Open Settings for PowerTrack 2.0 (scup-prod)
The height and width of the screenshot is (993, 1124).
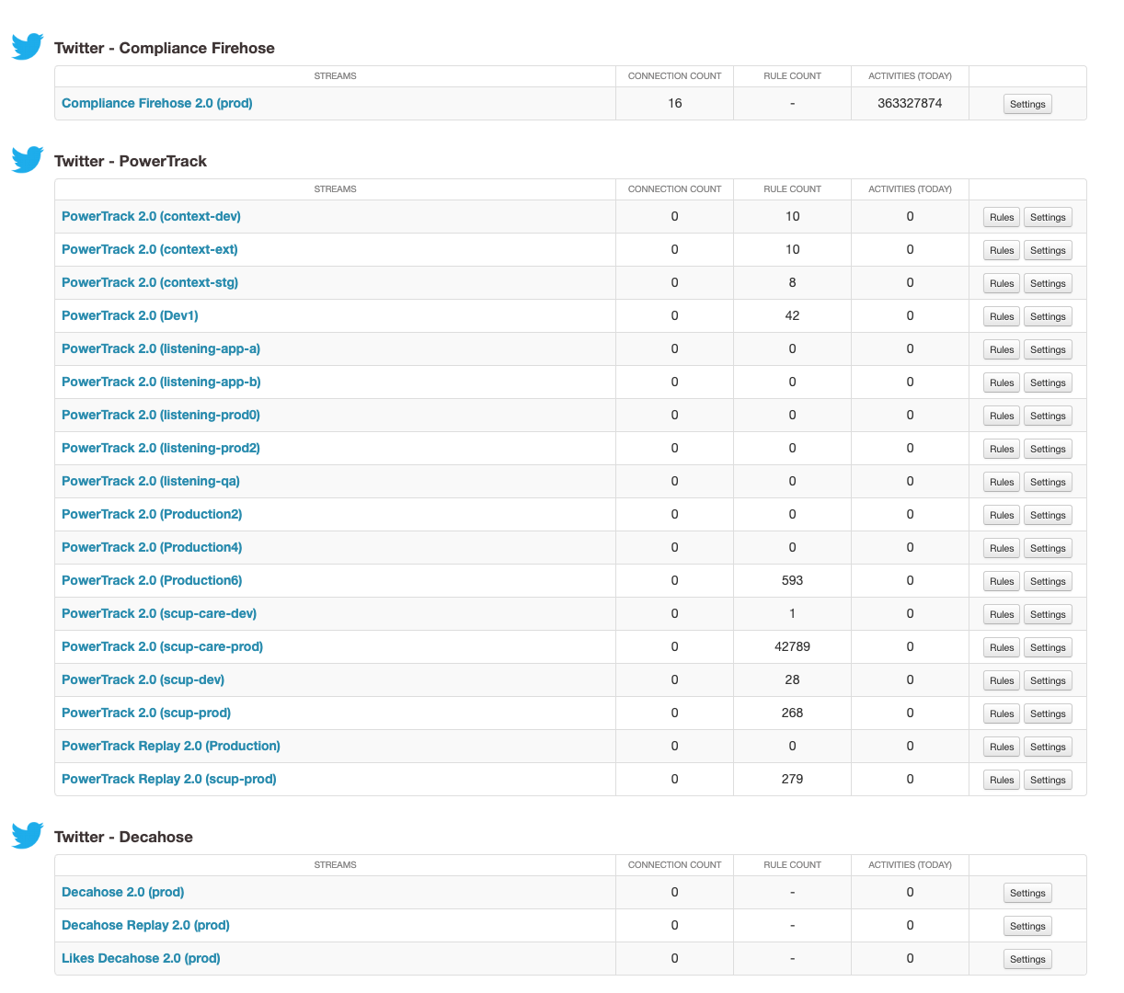pyautogui.click(x=1048, y=713)
